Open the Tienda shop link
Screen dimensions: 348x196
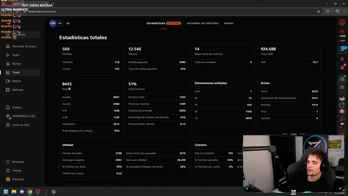point(22,171)
